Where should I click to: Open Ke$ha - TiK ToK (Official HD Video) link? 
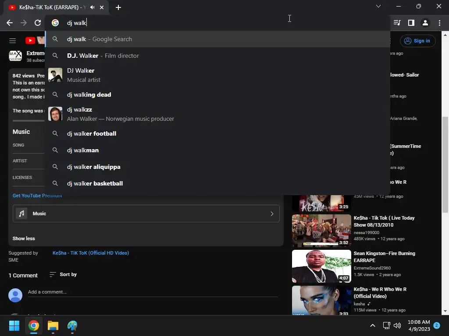[91, 253]
